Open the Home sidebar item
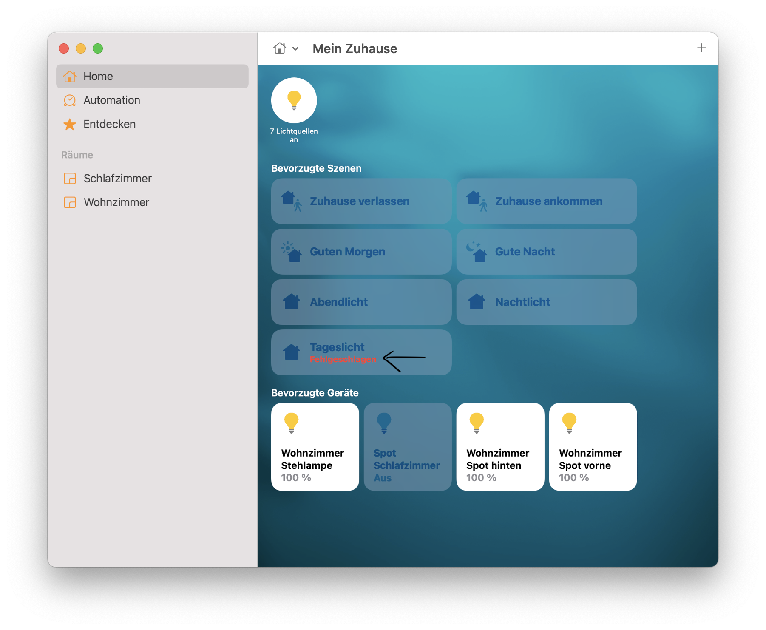Image resolution: width=766 pixels, height=630 pixels. point(152,76)
